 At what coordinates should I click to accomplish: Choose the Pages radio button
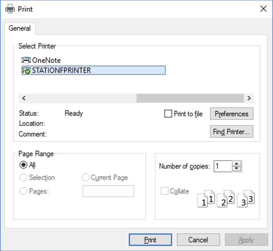pyautogui.click(x=23, y=191)
